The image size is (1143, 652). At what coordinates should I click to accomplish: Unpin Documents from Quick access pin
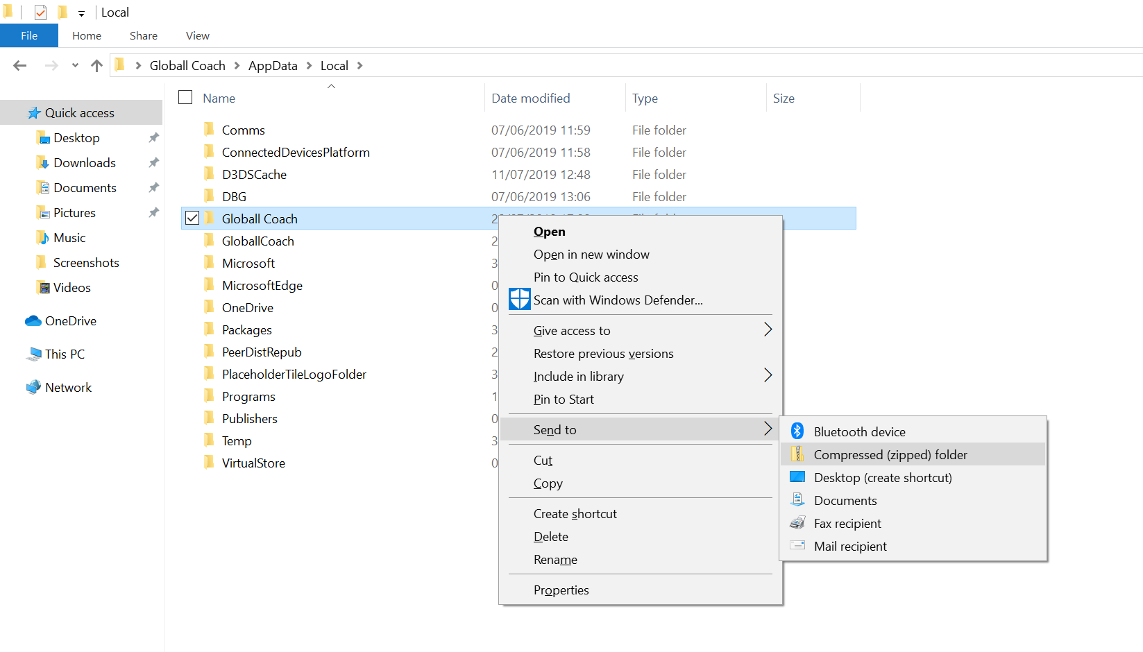pyautogui.click(x=154, y=188)
